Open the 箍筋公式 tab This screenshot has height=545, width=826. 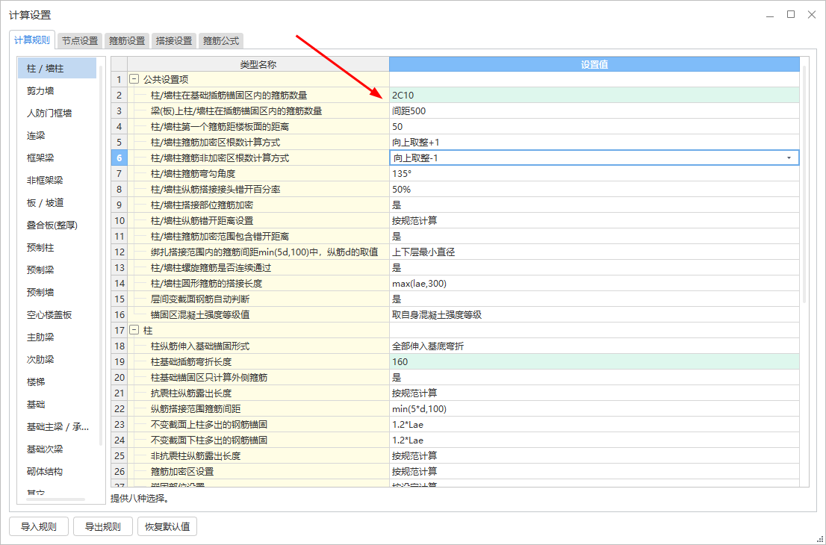tap(221, 40)
